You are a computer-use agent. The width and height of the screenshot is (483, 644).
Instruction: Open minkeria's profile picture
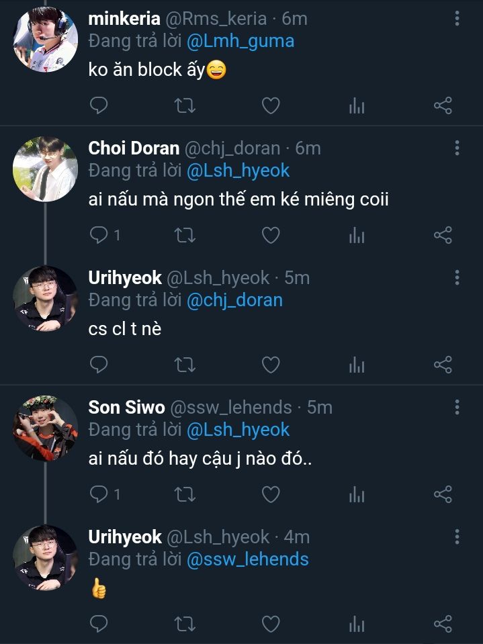(x=45, y=40)
